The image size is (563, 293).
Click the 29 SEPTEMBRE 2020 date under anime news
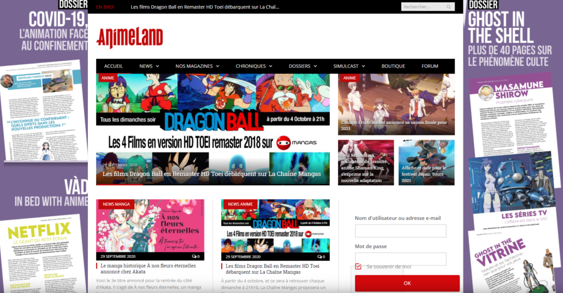(243, 257)
